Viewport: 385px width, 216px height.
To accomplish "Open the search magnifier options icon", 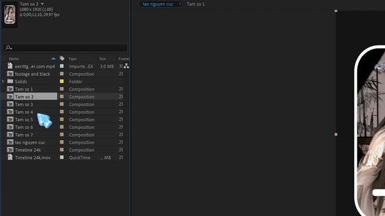I will (x=8, y=47).
